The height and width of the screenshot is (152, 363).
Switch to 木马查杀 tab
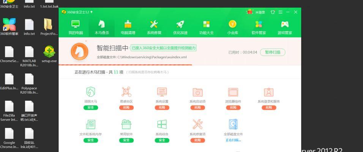click(x=102, y=27)
